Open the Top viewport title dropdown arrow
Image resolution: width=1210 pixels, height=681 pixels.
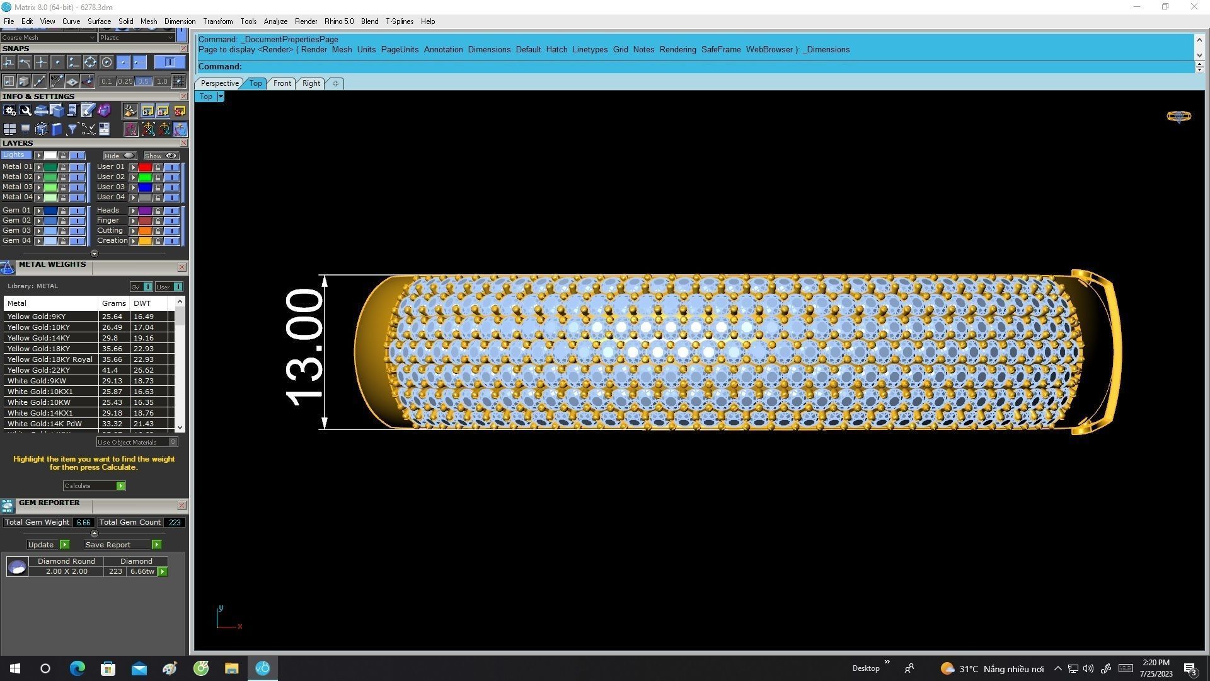221,96
